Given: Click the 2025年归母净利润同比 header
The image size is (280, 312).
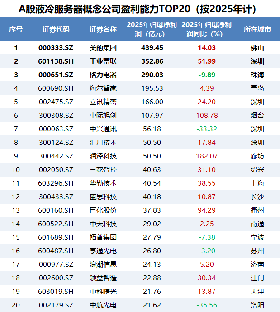Looking at the screenshot, I should point(207,29).
